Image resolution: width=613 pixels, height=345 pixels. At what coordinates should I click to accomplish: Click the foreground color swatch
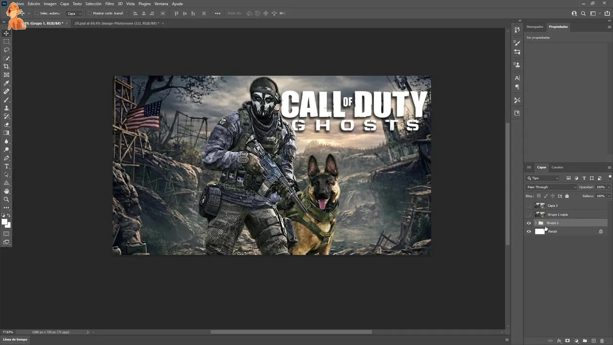tap(5, 222)
